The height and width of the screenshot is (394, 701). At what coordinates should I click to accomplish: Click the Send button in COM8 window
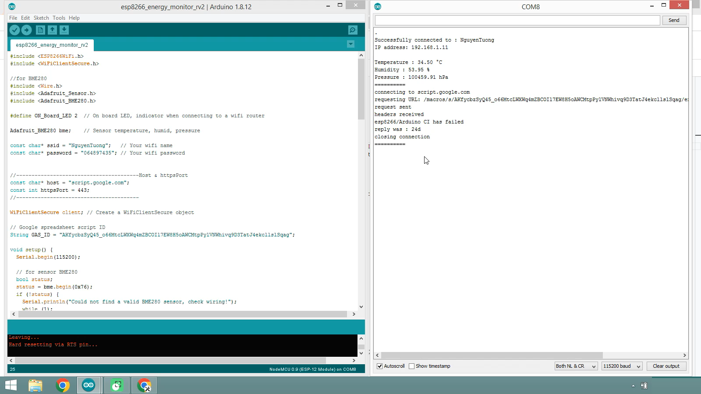click(674, 20)
